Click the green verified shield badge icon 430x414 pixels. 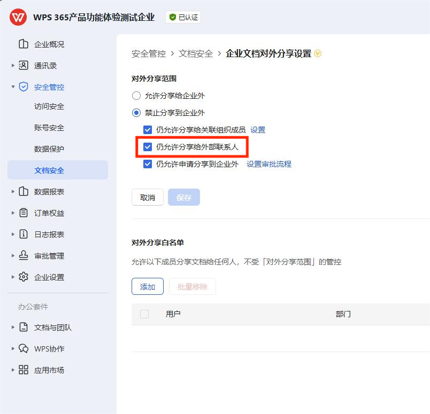point(173,17)
